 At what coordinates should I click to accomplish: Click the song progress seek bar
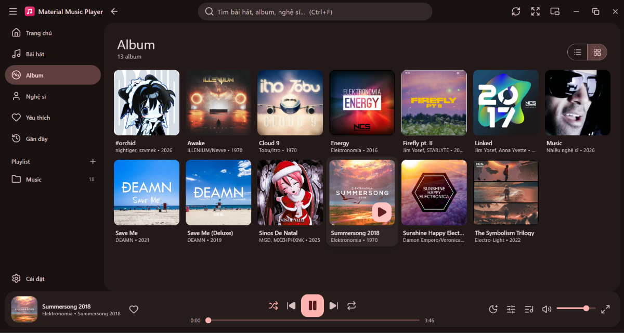coord(314,321)
